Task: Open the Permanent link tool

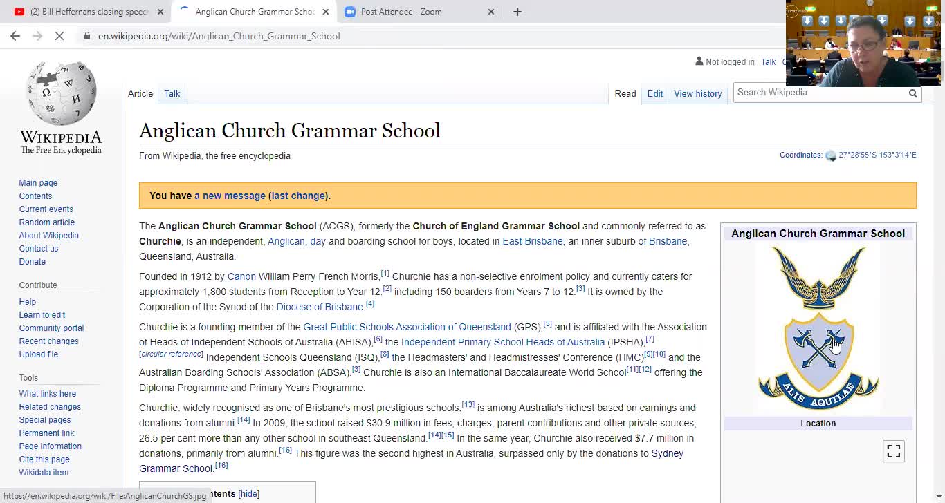Action: point(46,433)
